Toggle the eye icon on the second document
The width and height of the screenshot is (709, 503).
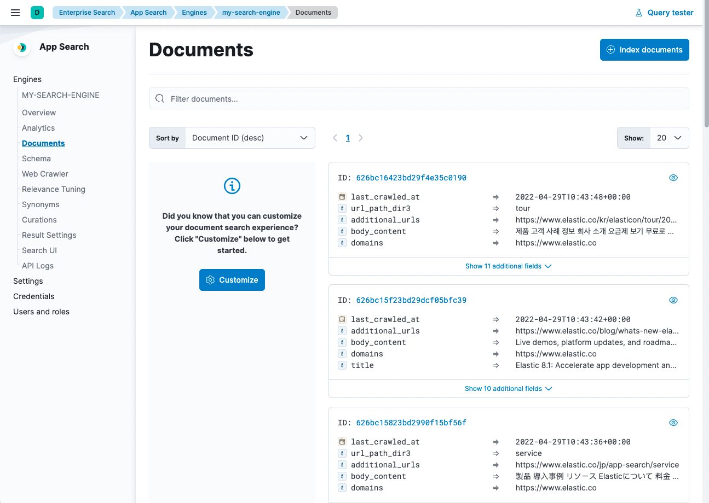pyautogui.click(x=673, y=300)
